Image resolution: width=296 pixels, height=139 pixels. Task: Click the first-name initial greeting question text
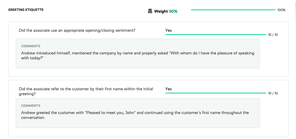(x=86, y=91)
